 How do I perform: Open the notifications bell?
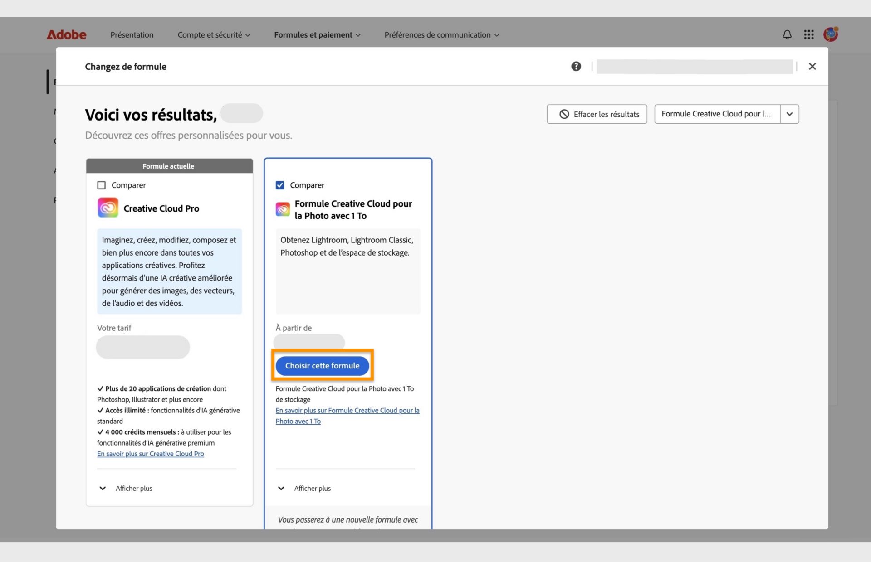(787, 34)
